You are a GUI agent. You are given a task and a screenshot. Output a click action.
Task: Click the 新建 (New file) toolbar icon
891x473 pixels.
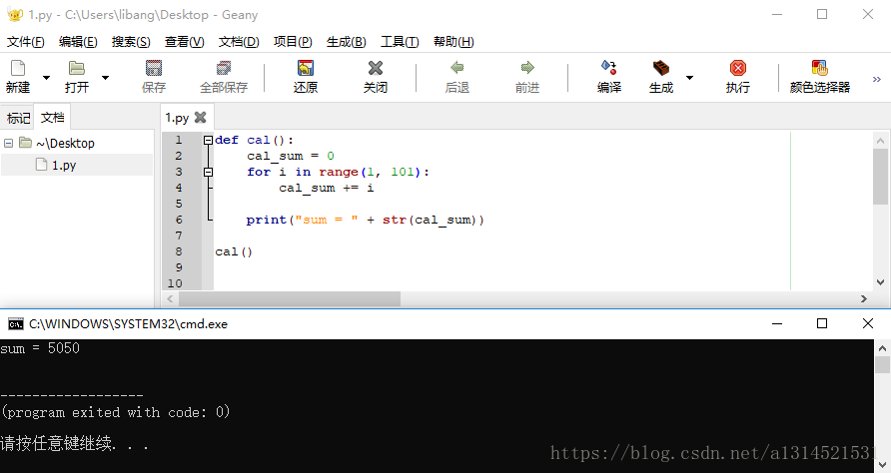[18, 68]
